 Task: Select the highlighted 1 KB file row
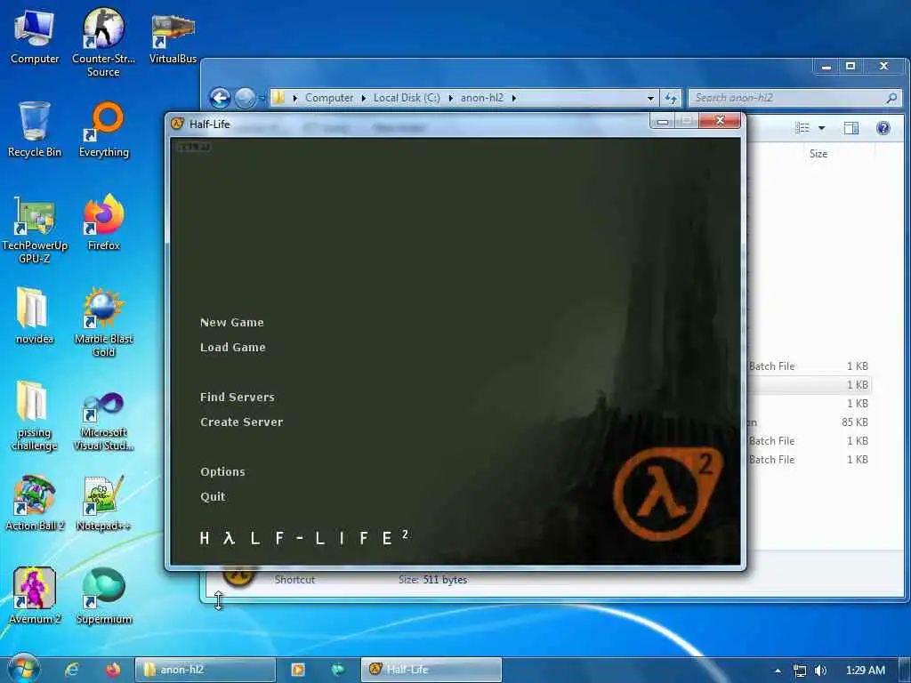click(810, 384)
